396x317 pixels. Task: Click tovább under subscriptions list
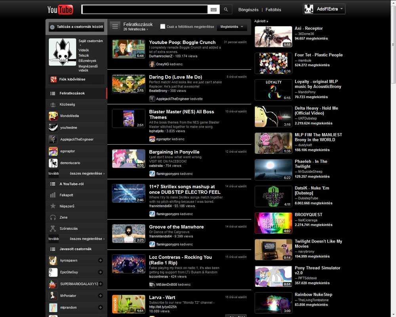pyautogui.click(x=53, y=174)
